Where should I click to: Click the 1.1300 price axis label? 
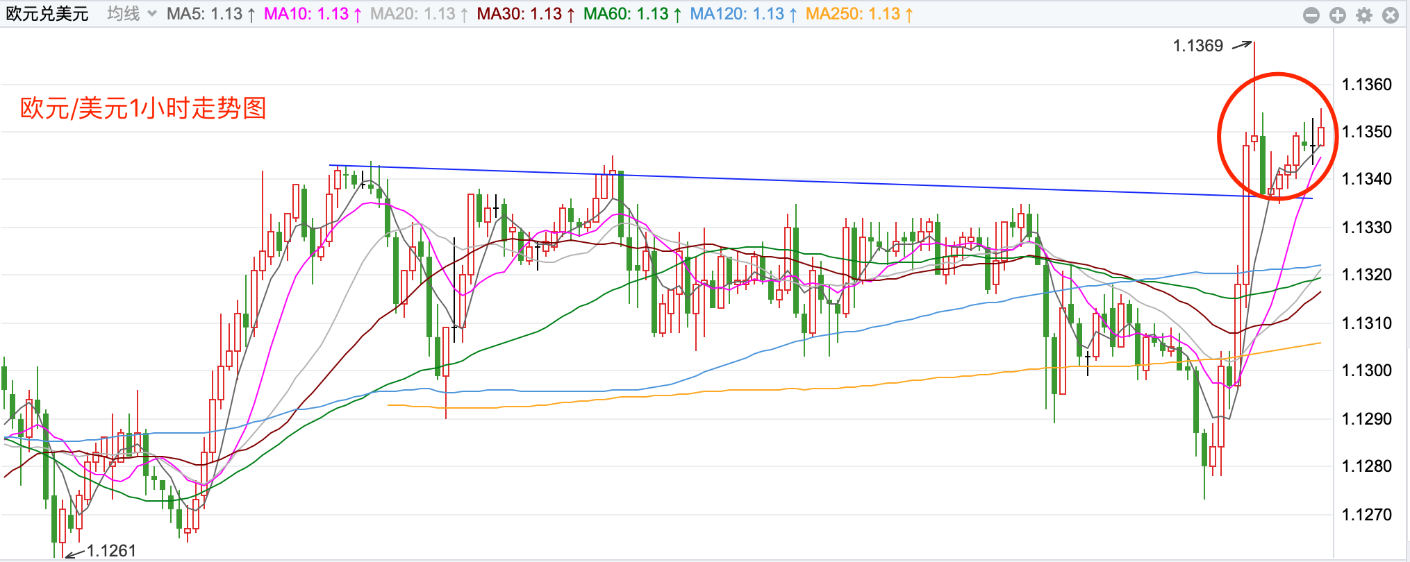[x=1367, y=371]
